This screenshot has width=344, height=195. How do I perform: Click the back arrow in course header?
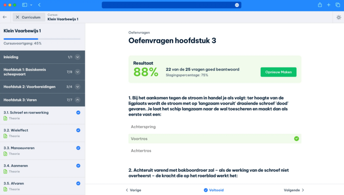coord(5,17)
